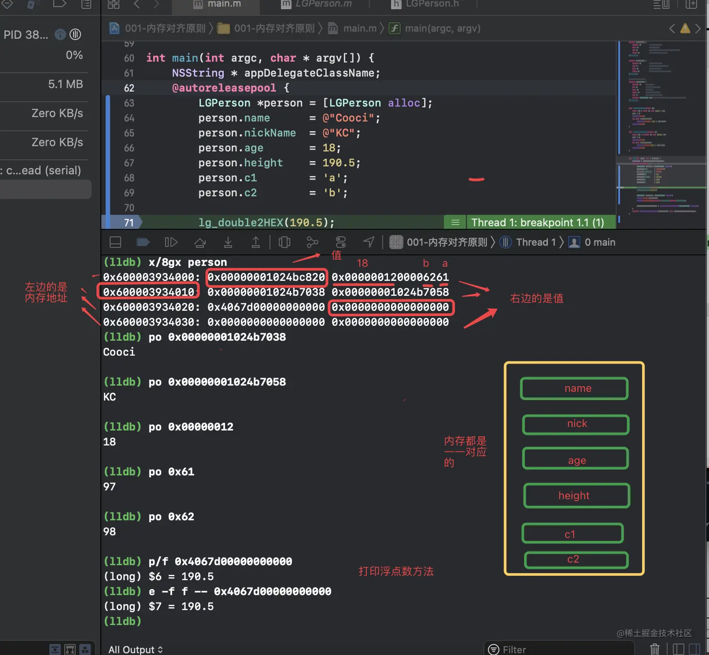
Task: Click the first (lldb) console prompt line
Action: (x=165, y=262)
